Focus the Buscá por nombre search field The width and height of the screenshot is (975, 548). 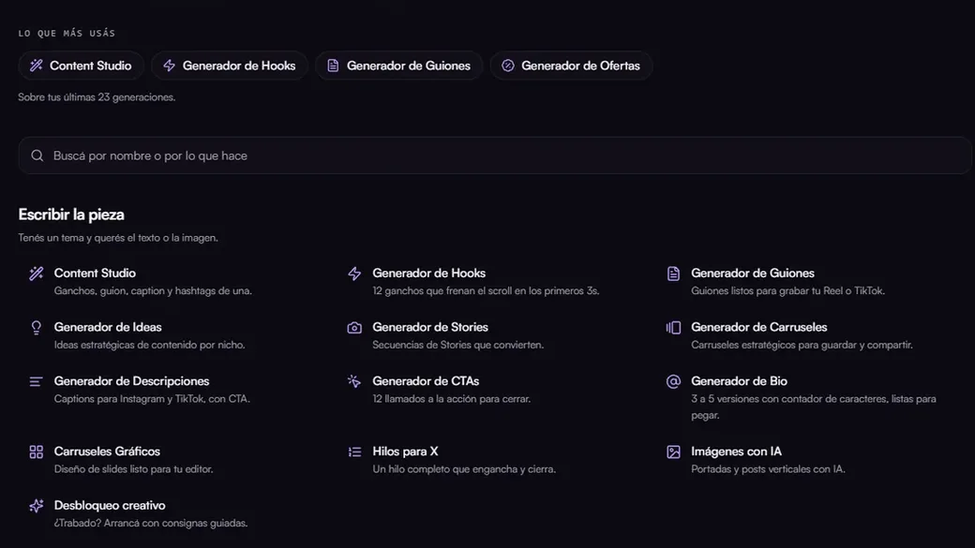click(495, 156)
